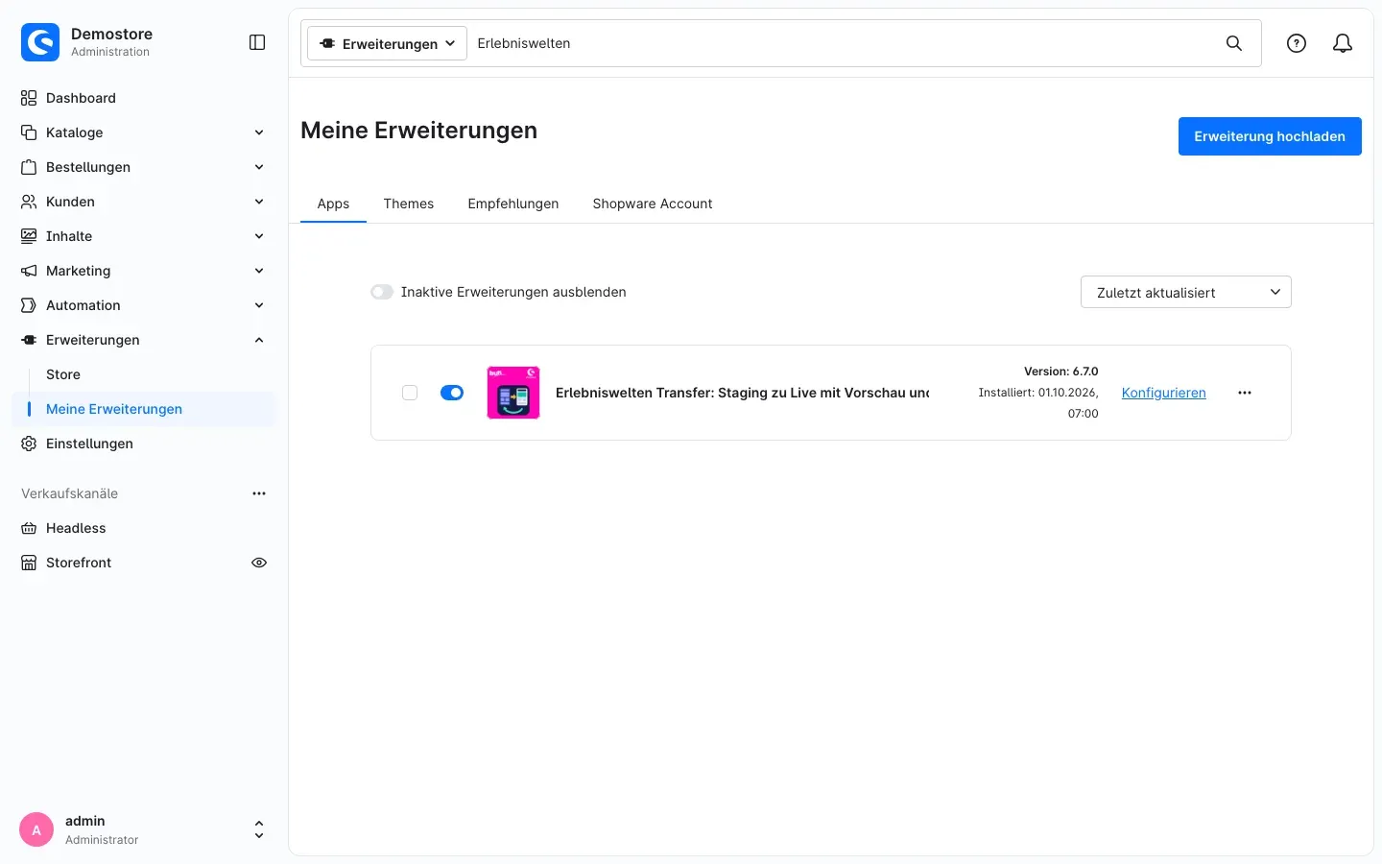Image resolution: width=1382 pixels, height=864 pixels.
Task: Switch to the Apps tab
Action: coord(333,204)
